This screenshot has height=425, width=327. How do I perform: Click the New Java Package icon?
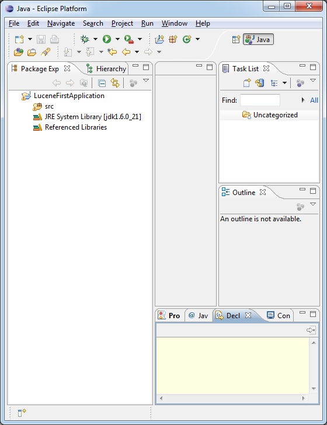click(x=173, y=39)
